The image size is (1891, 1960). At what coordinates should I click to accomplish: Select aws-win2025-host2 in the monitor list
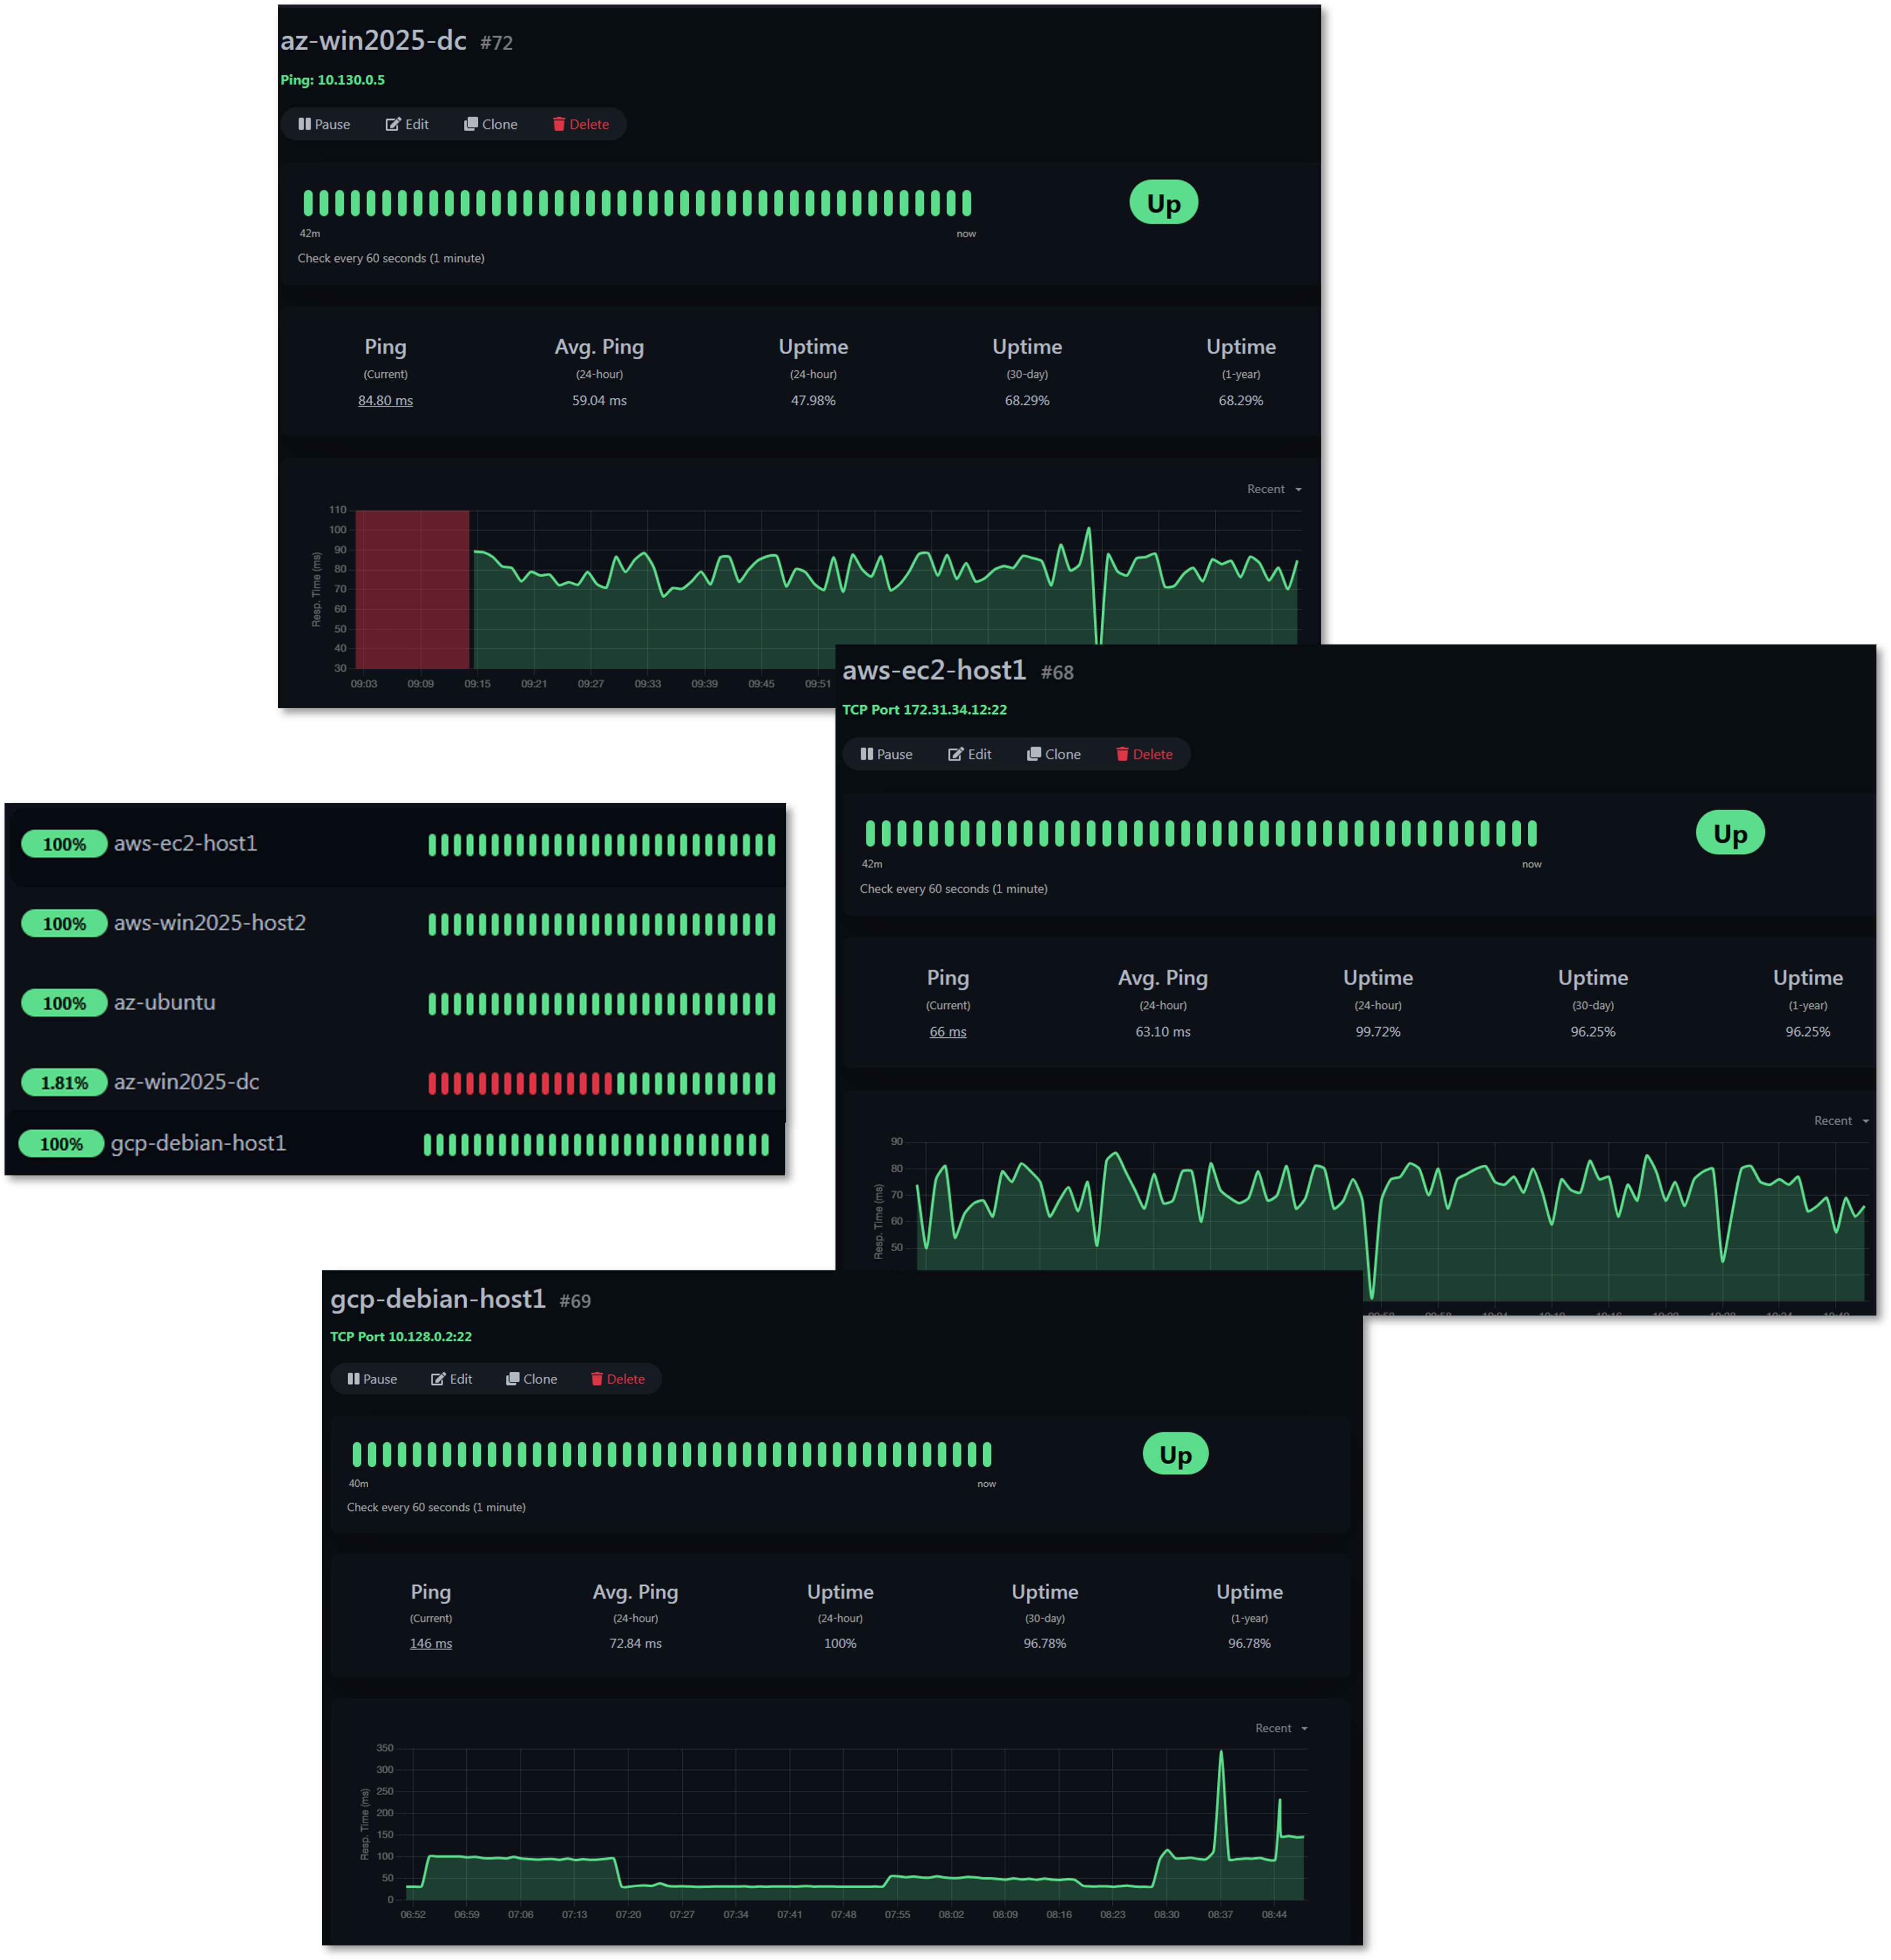[x=210, y=923]
